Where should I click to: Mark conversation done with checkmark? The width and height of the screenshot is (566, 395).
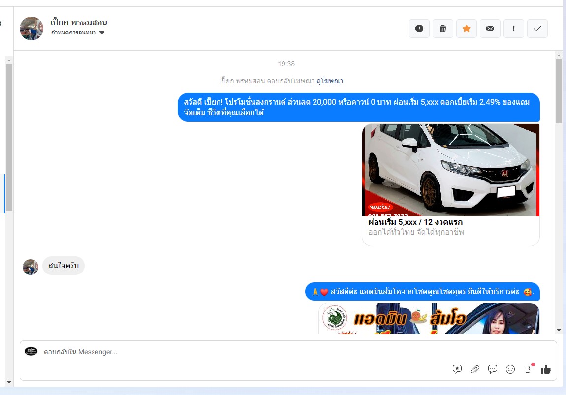[x=537, y=29]
